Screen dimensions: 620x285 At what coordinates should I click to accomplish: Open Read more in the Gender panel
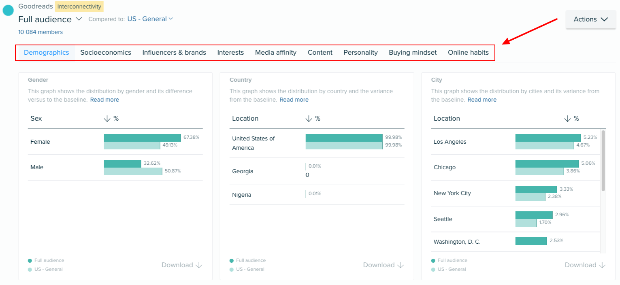point(104,99)
